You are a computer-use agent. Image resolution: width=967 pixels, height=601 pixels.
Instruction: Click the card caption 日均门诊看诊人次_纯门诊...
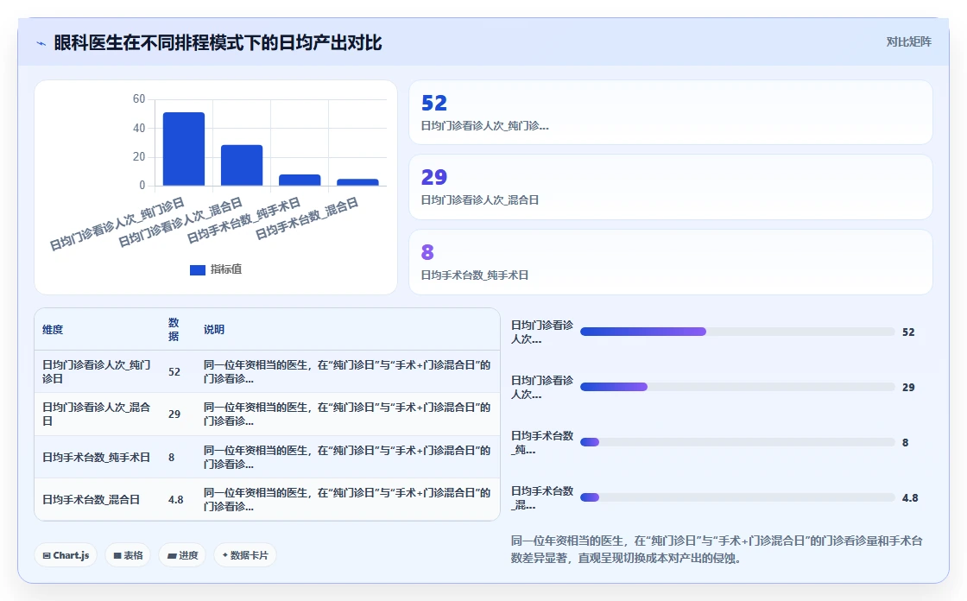pyautogui.click(x=484, y=126)
